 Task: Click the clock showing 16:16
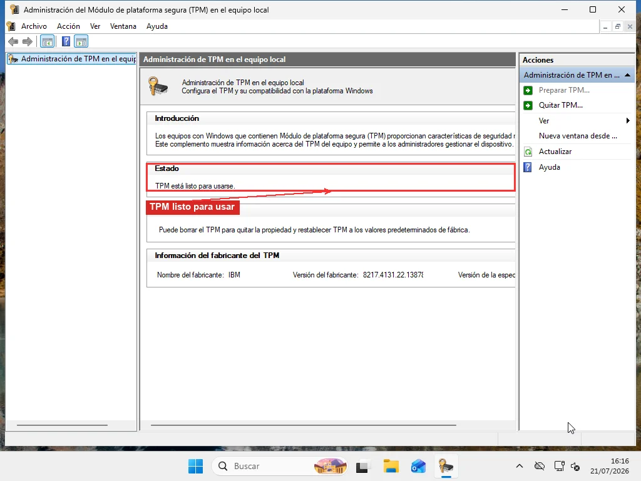(620, 462)
